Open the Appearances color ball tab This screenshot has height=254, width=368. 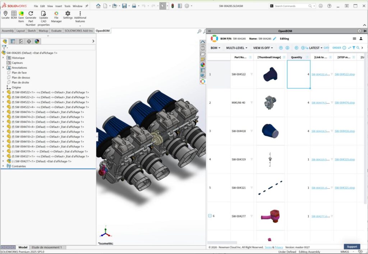(37, 41)
